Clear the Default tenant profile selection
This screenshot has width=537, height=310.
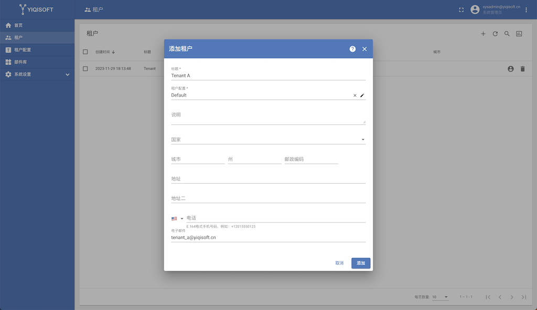(355, 95)
